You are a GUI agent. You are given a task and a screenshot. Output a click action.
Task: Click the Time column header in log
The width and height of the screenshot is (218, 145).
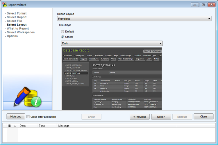click(x=47, y=126)
